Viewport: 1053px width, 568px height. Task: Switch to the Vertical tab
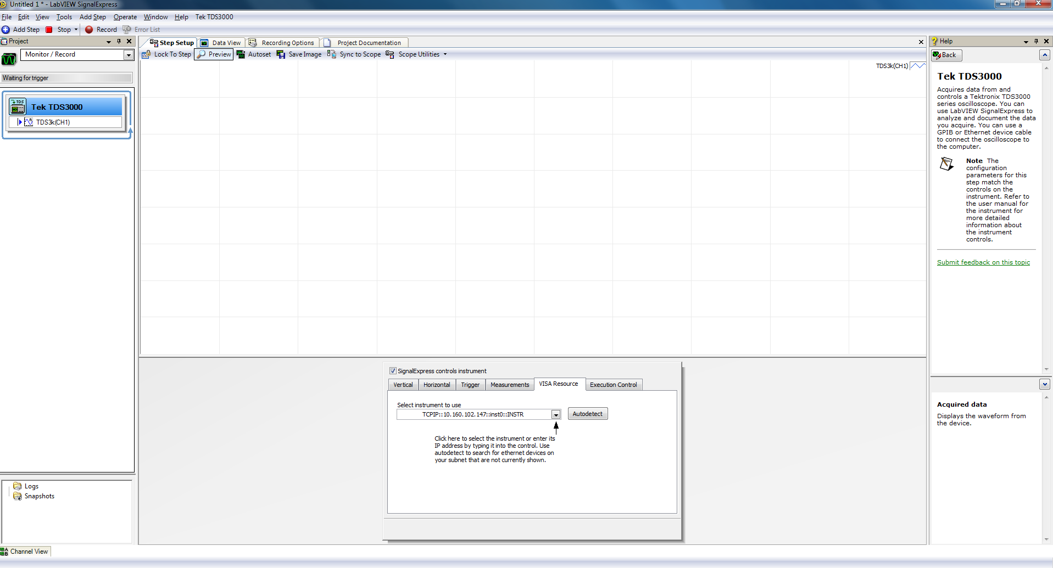[x=403, y=385]
